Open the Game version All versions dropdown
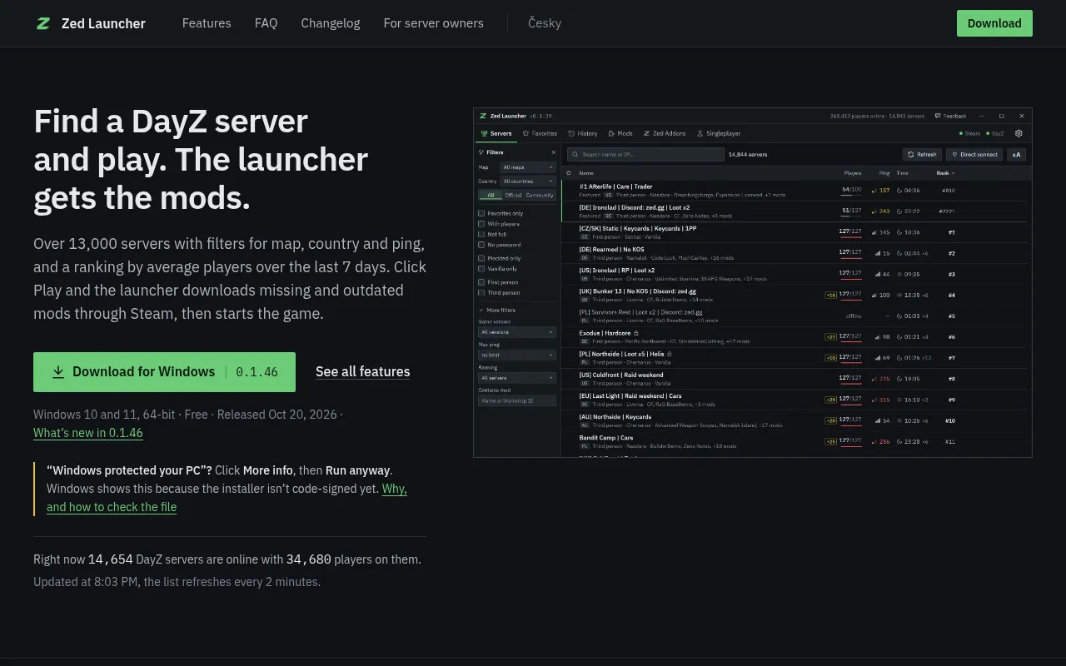The image size is (1066, 666). click(517, 332)
